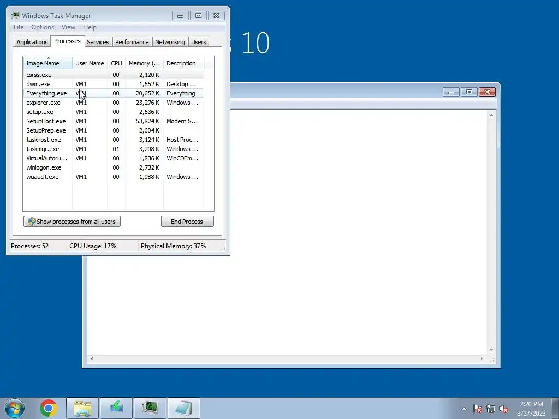Image resolution: width=559 pixels, height=419 pixels.
Task: Select the Processes tab
Action: [x=67, y=41]
